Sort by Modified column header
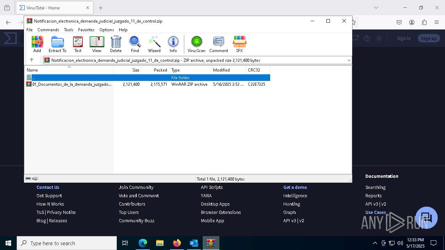 pos(228,70)
